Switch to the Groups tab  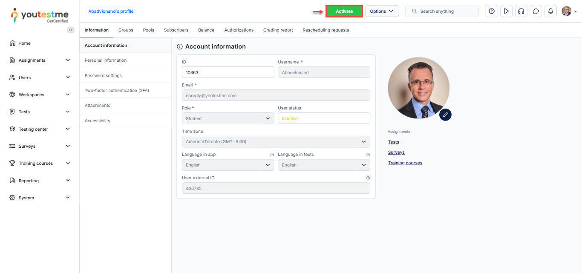pyautogui.click(x=126, y=30)
